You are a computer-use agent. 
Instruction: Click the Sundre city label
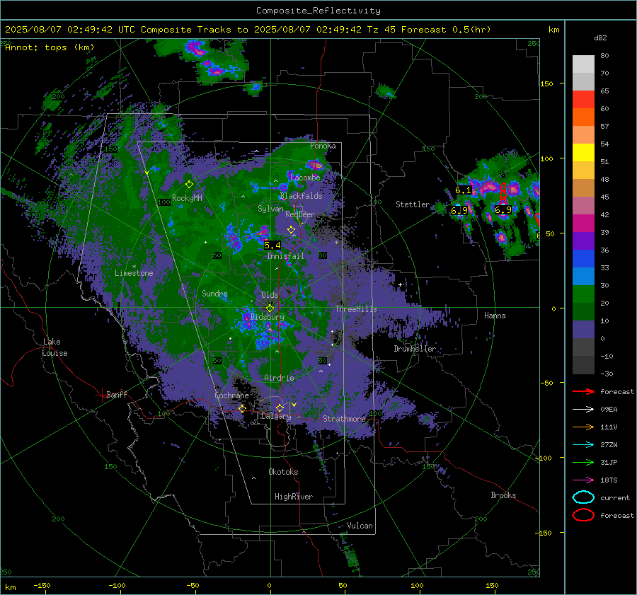[214, 293]
